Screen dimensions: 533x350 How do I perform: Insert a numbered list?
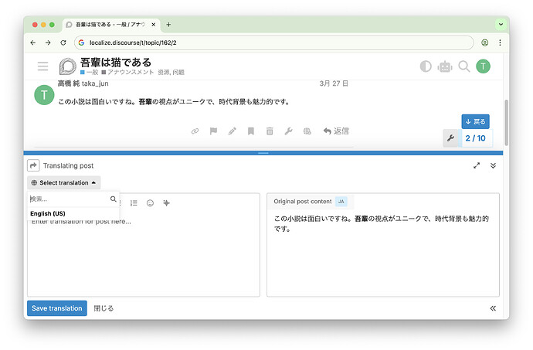pyautogui.click(x=134, y=203)
